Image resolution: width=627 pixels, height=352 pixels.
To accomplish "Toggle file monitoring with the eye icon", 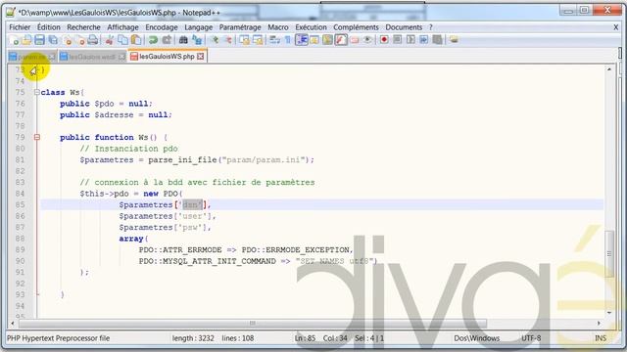I will pos(367,40).
